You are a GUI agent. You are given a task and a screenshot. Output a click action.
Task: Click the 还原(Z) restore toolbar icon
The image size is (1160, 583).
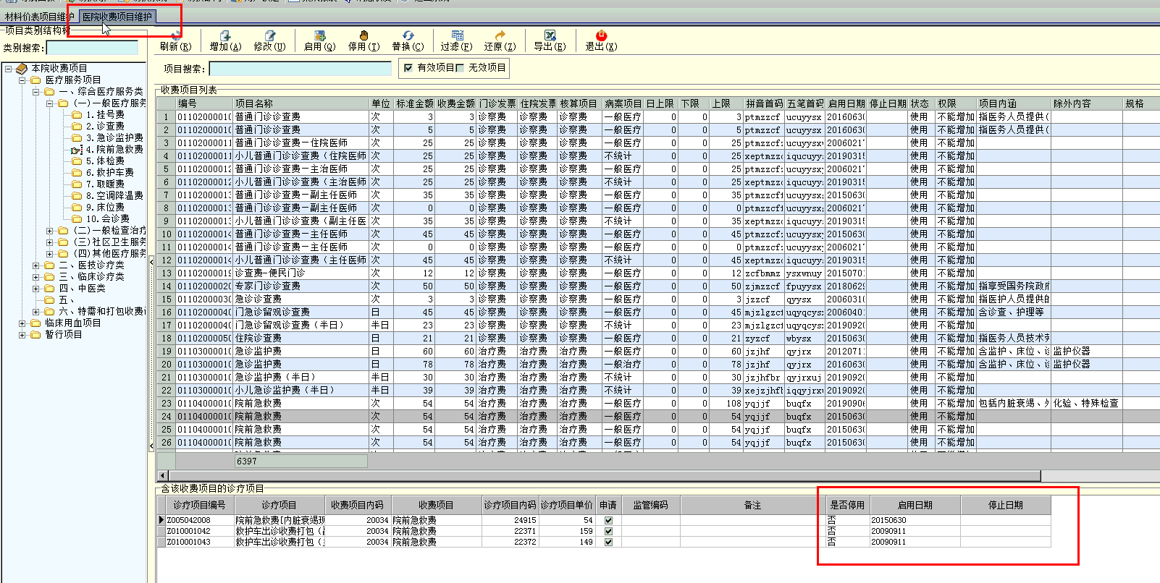coord(500,35)
